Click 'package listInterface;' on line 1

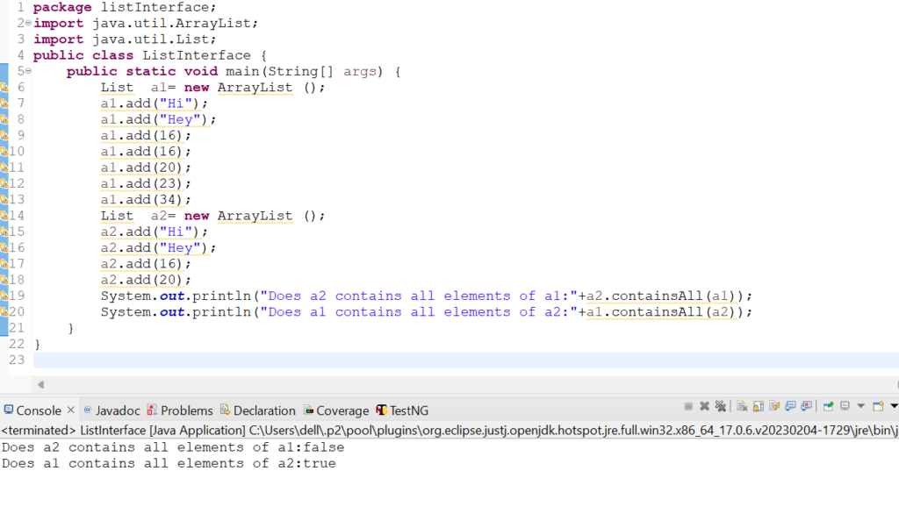(x=125, y=7)
